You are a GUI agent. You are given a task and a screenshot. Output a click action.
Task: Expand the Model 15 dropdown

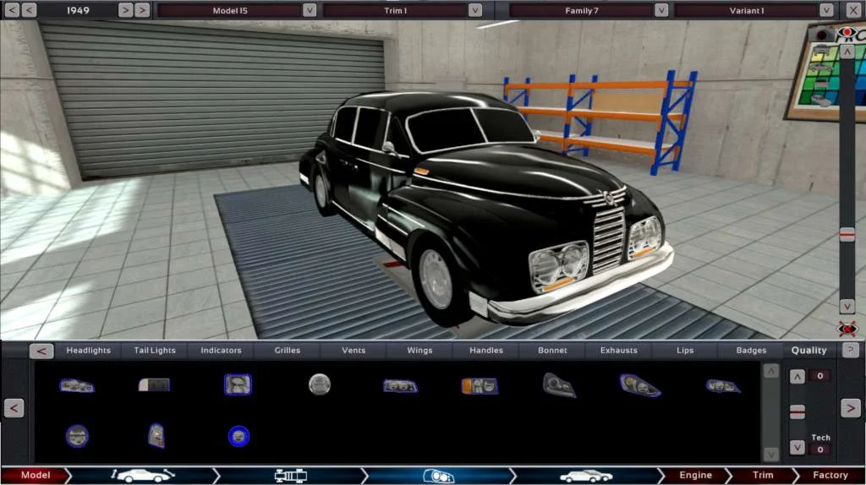310,10
